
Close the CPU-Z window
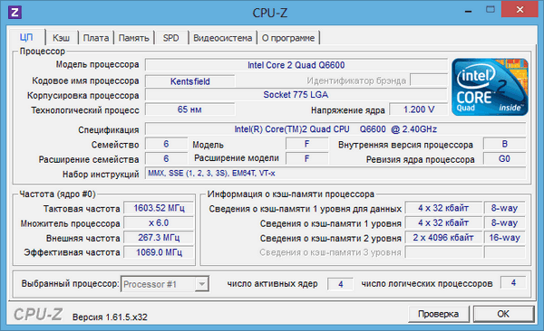click(520, 10)
